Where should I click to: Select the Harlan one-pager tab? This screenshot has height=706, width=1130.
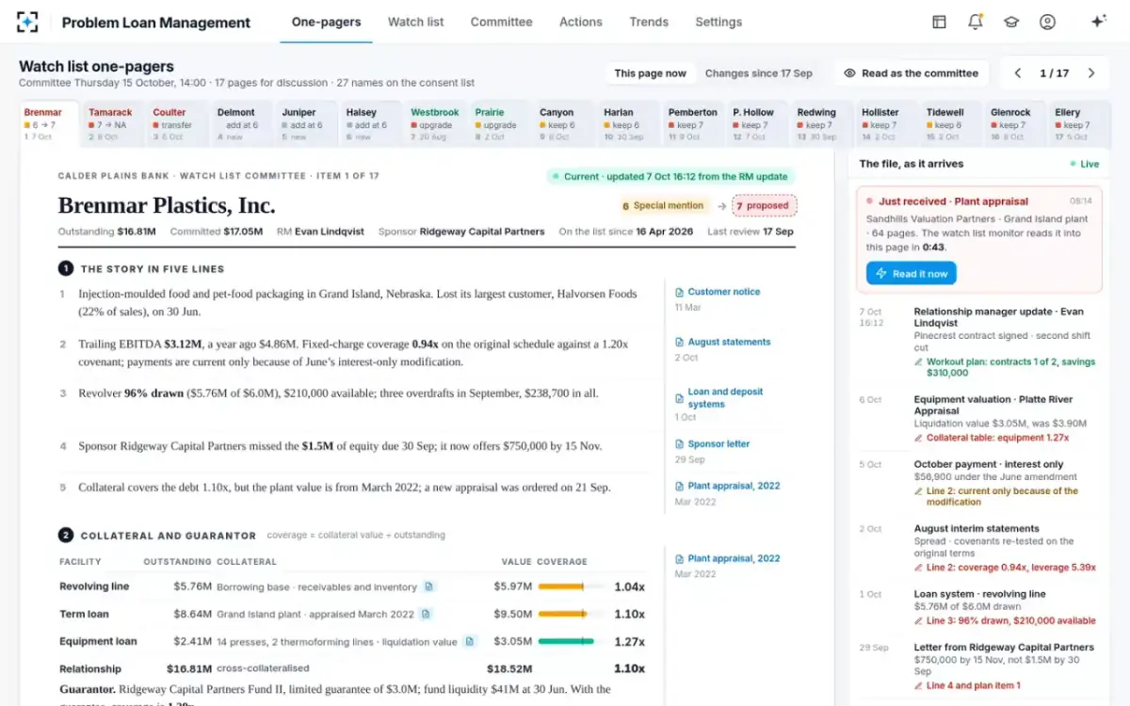tap(629, 124)
